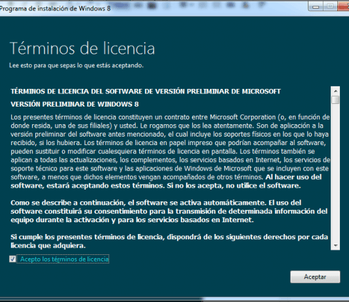Toggle the license terms acceptance checkbox
The image size is (349, 302).
pos(12,259)
